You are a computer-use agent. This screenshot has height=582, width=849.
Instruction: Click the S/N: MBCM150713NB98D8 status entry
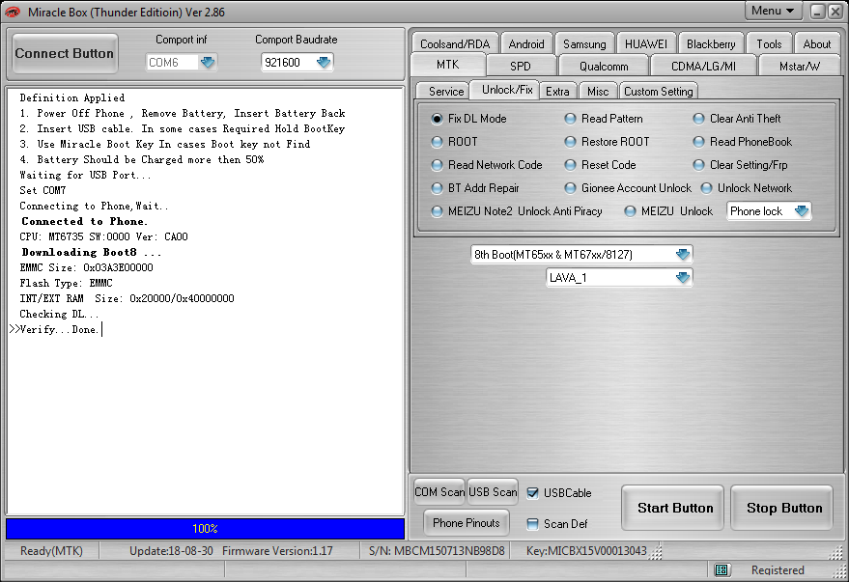(x=437, y=550)
